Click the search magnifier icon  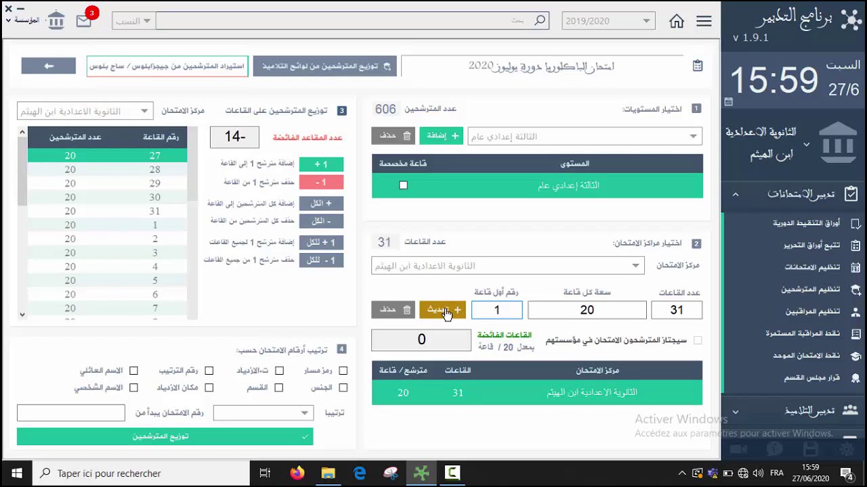[540, 20]
